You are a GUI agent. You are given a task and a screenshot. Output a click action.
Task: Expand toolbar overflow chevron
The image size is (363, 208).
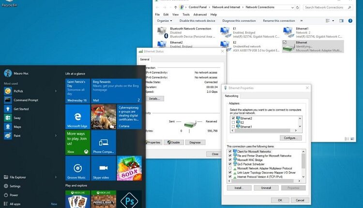click(302, 21)
